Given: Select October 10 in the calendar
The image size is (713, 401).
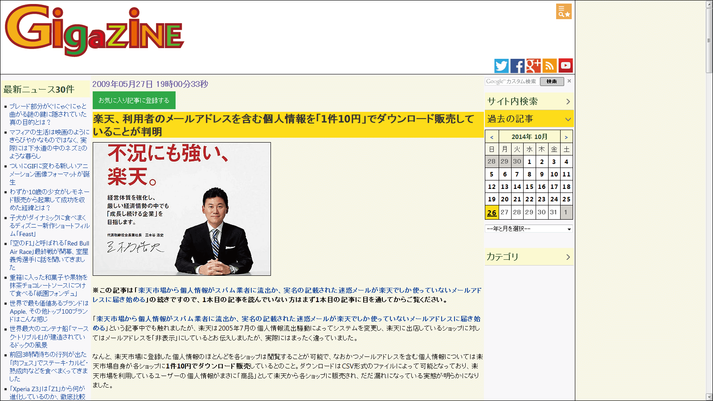Looking at the screenshot, I should [x=554, y=174].
